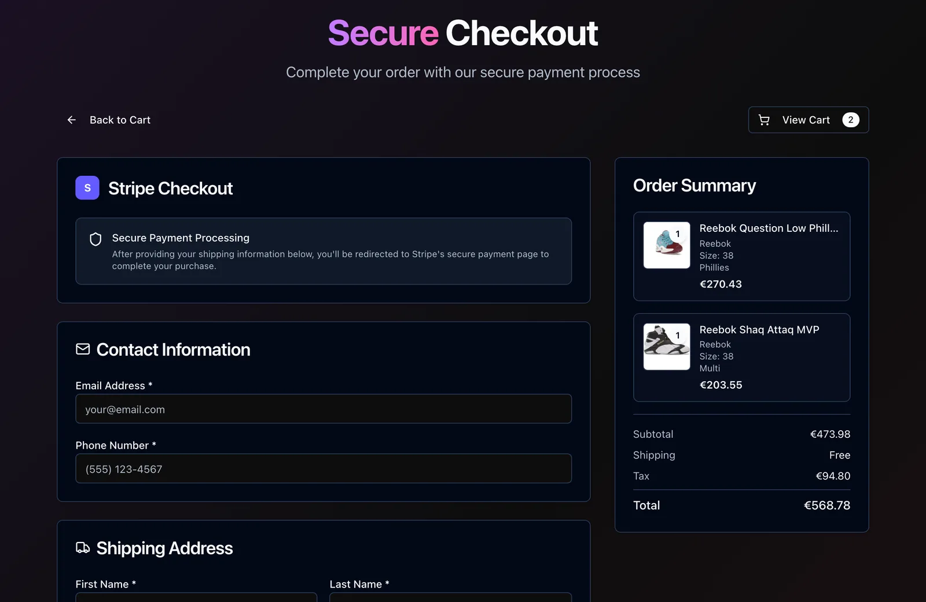
Task: Click the cart count badge 2
Action: pos(850,120)
